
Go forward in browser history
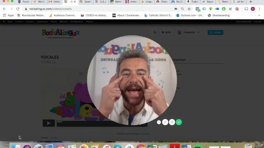11,9
